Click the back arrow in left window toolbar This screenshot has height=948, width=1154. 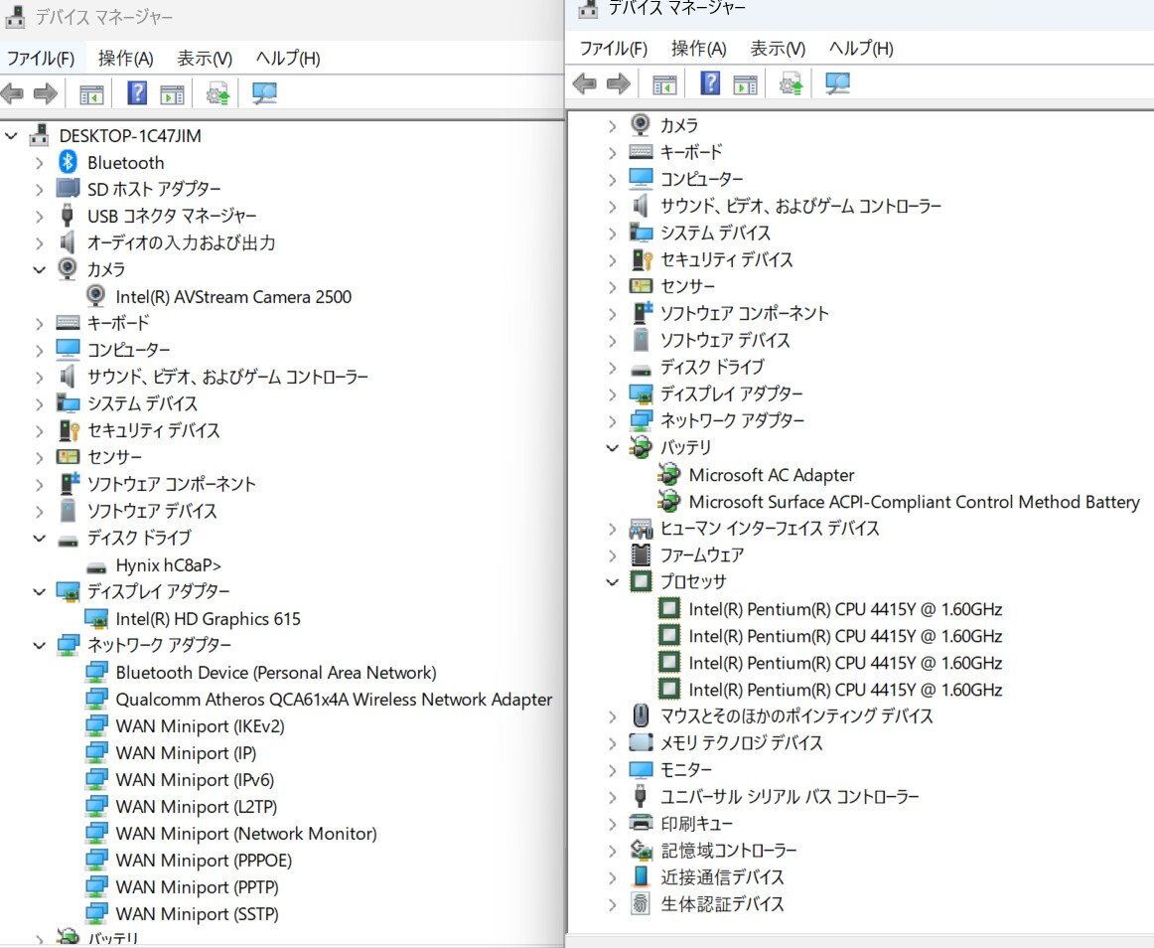[x=13, y=93]
